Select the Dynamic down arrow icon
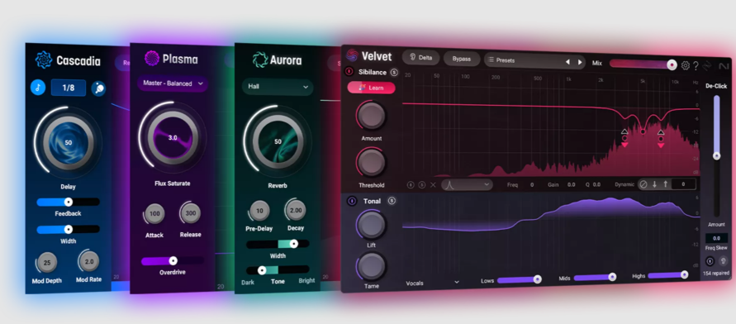This screenshot has height=324, width=736. point(654,184)
